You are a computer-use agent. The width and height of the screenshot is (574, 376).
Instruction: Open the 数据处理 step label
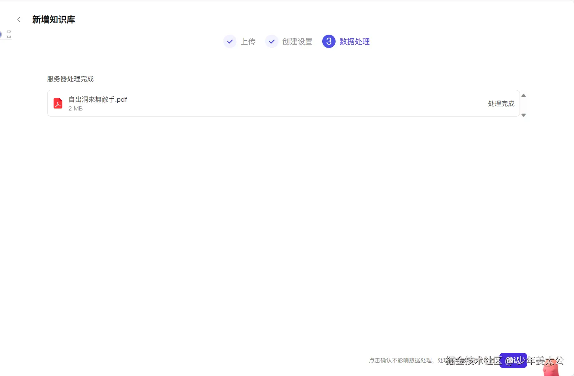(x=354, y=42)
